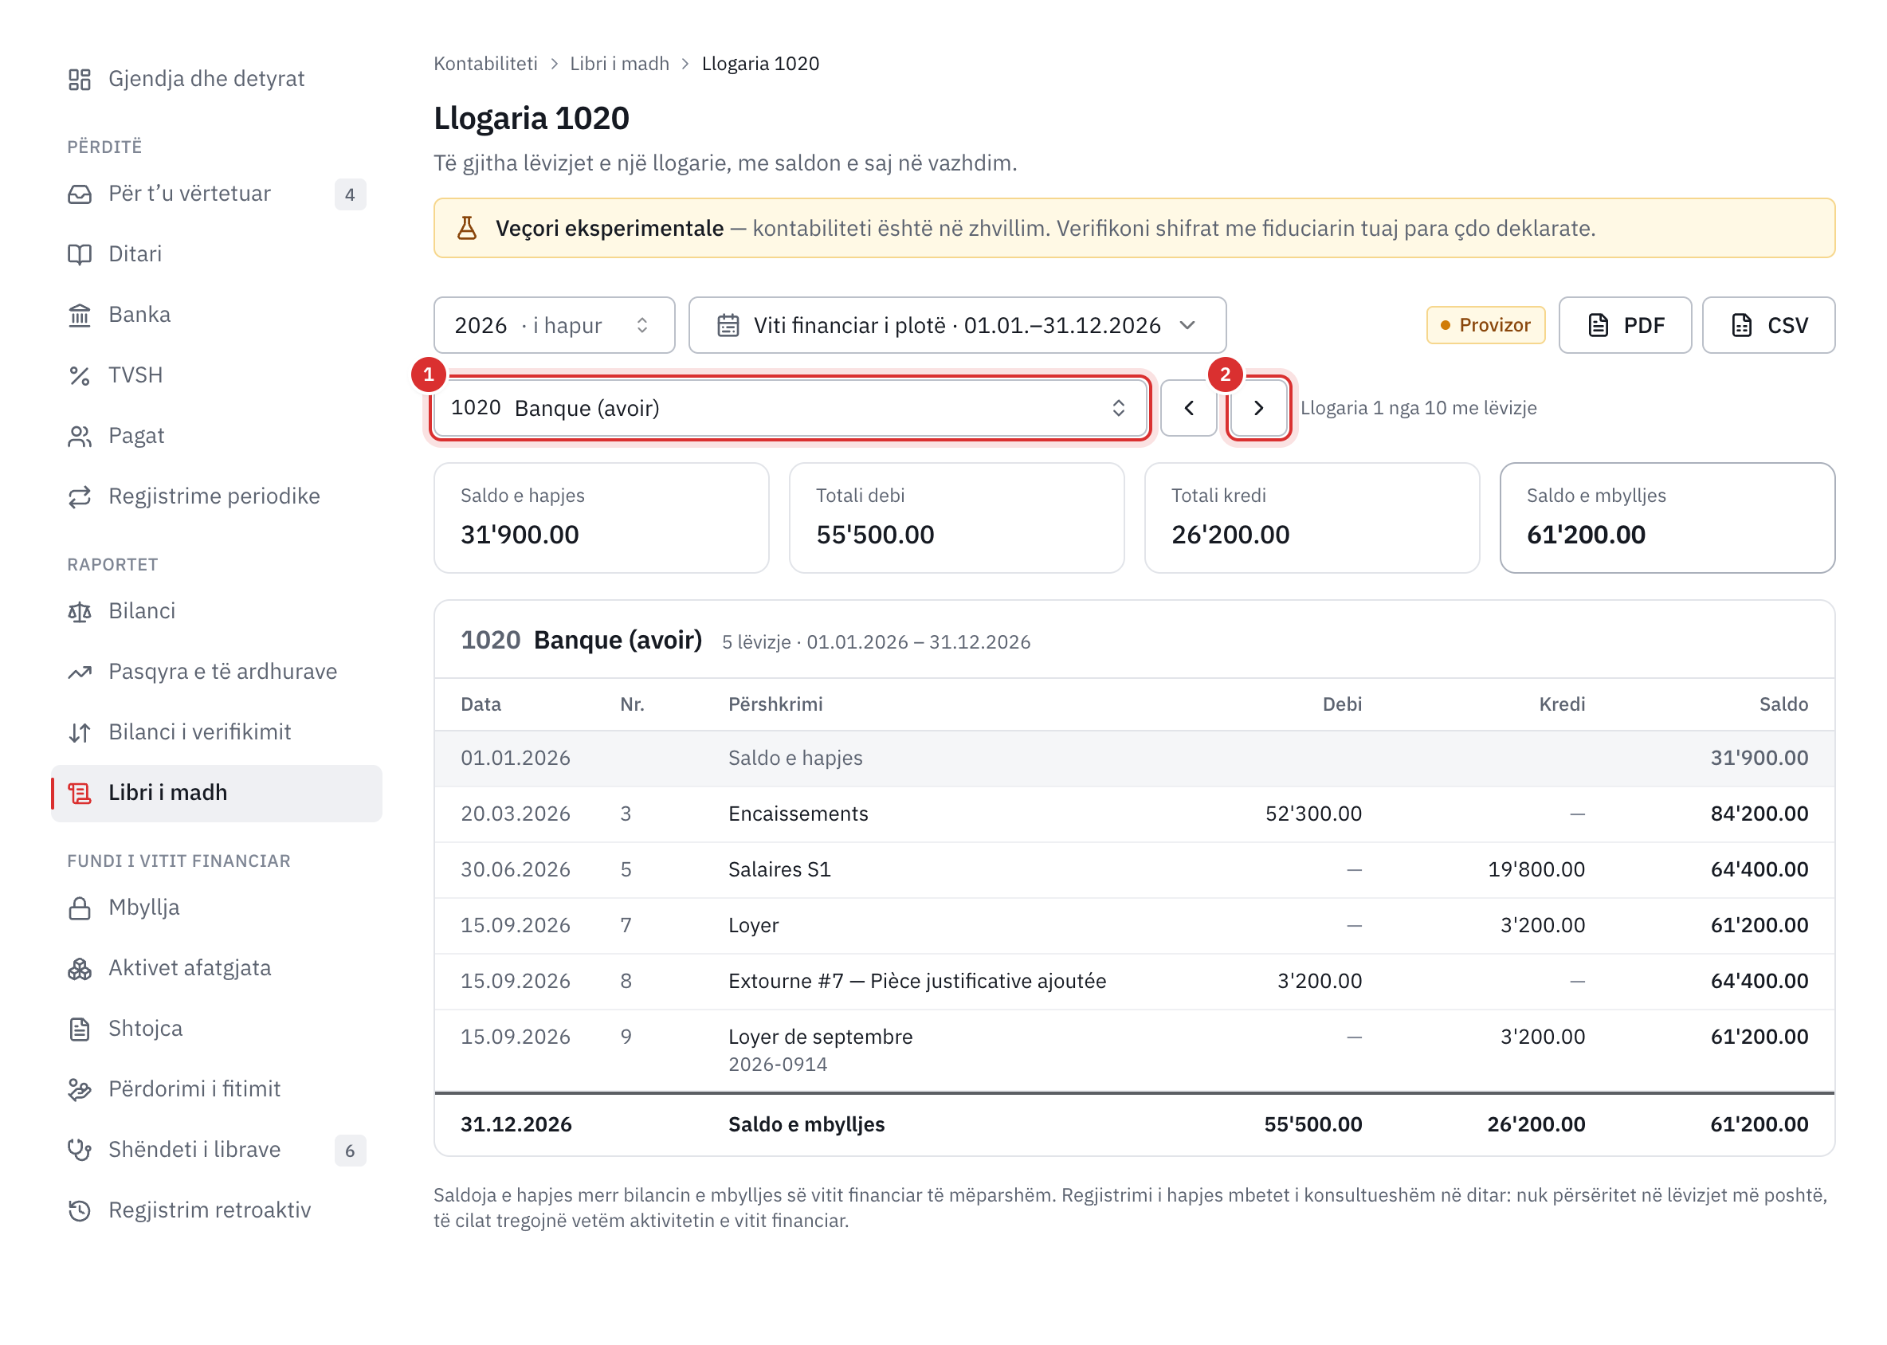Go to the next account with right chevron
The image size is (1887, 1345).
[x=1258, y=407]
